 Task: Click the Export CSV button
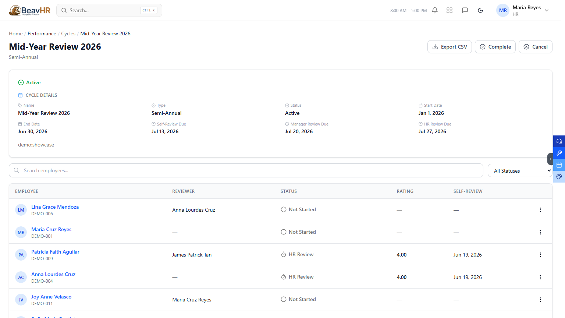[x=449, y=47]
